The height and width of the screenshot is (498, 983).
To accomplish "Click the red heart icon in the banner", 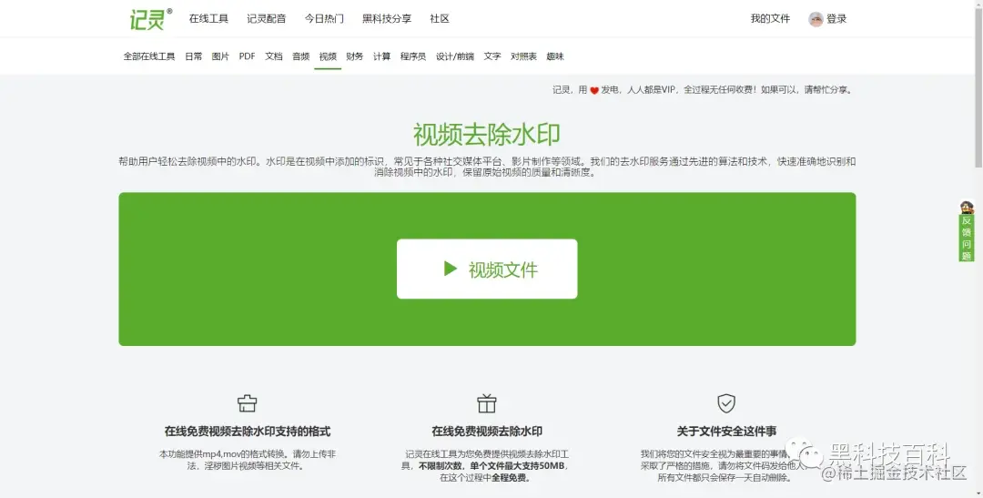I will tap(594, 90).
